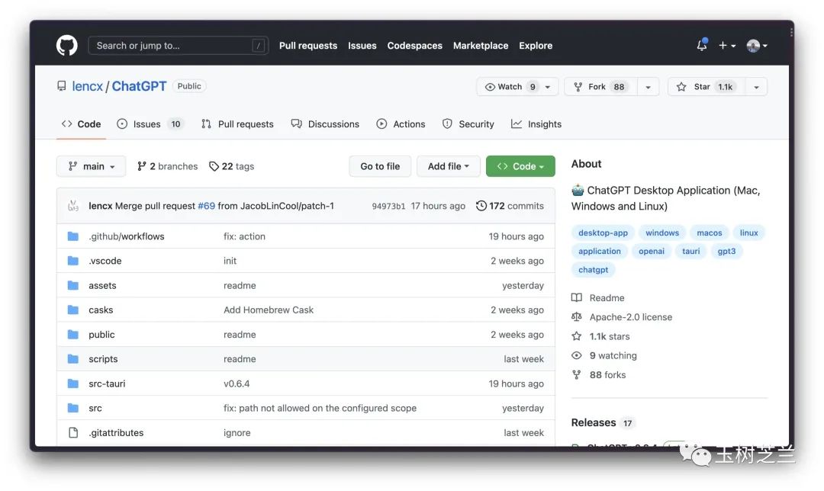
Task: Click the 9 watching eye icon
Action: [577, 355]
